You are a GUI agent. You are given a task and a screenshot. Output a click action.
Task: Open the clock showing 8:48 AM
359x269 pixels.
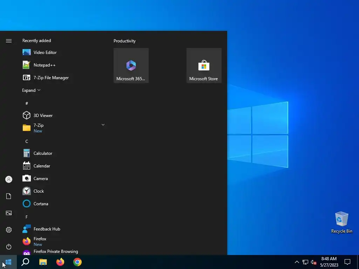coord(329,262)
